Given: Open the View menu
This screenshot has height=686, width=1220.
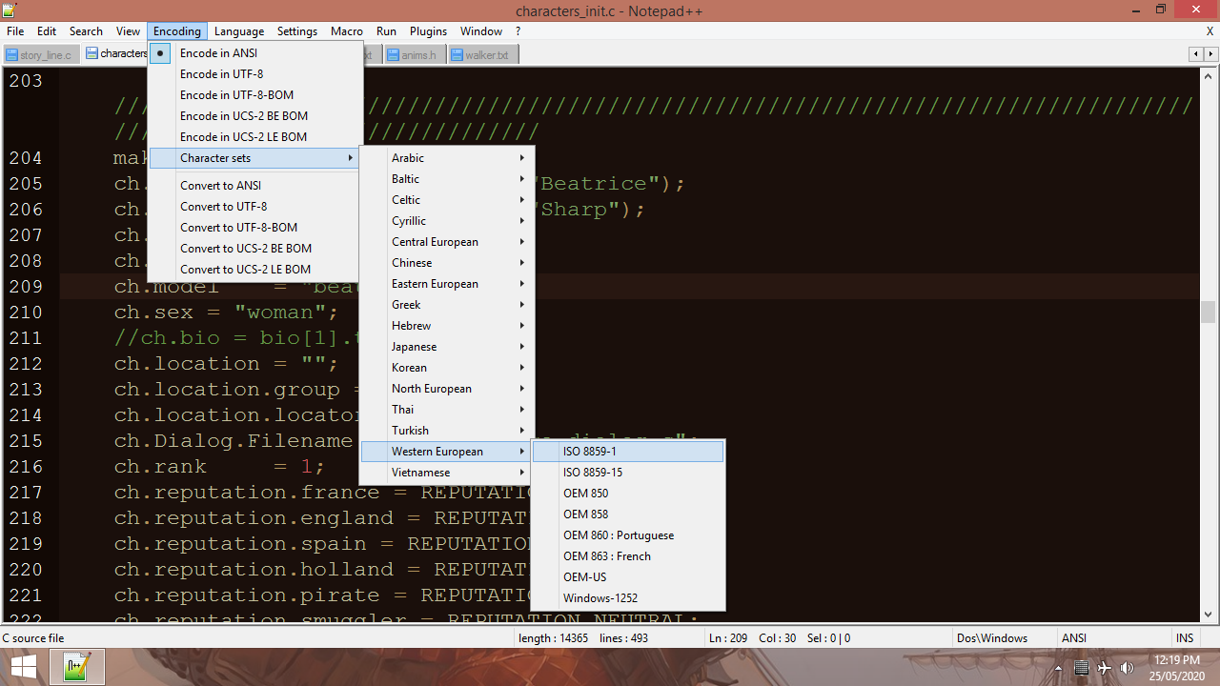Looking at the screenshot, I should click(x=129, y=31).
